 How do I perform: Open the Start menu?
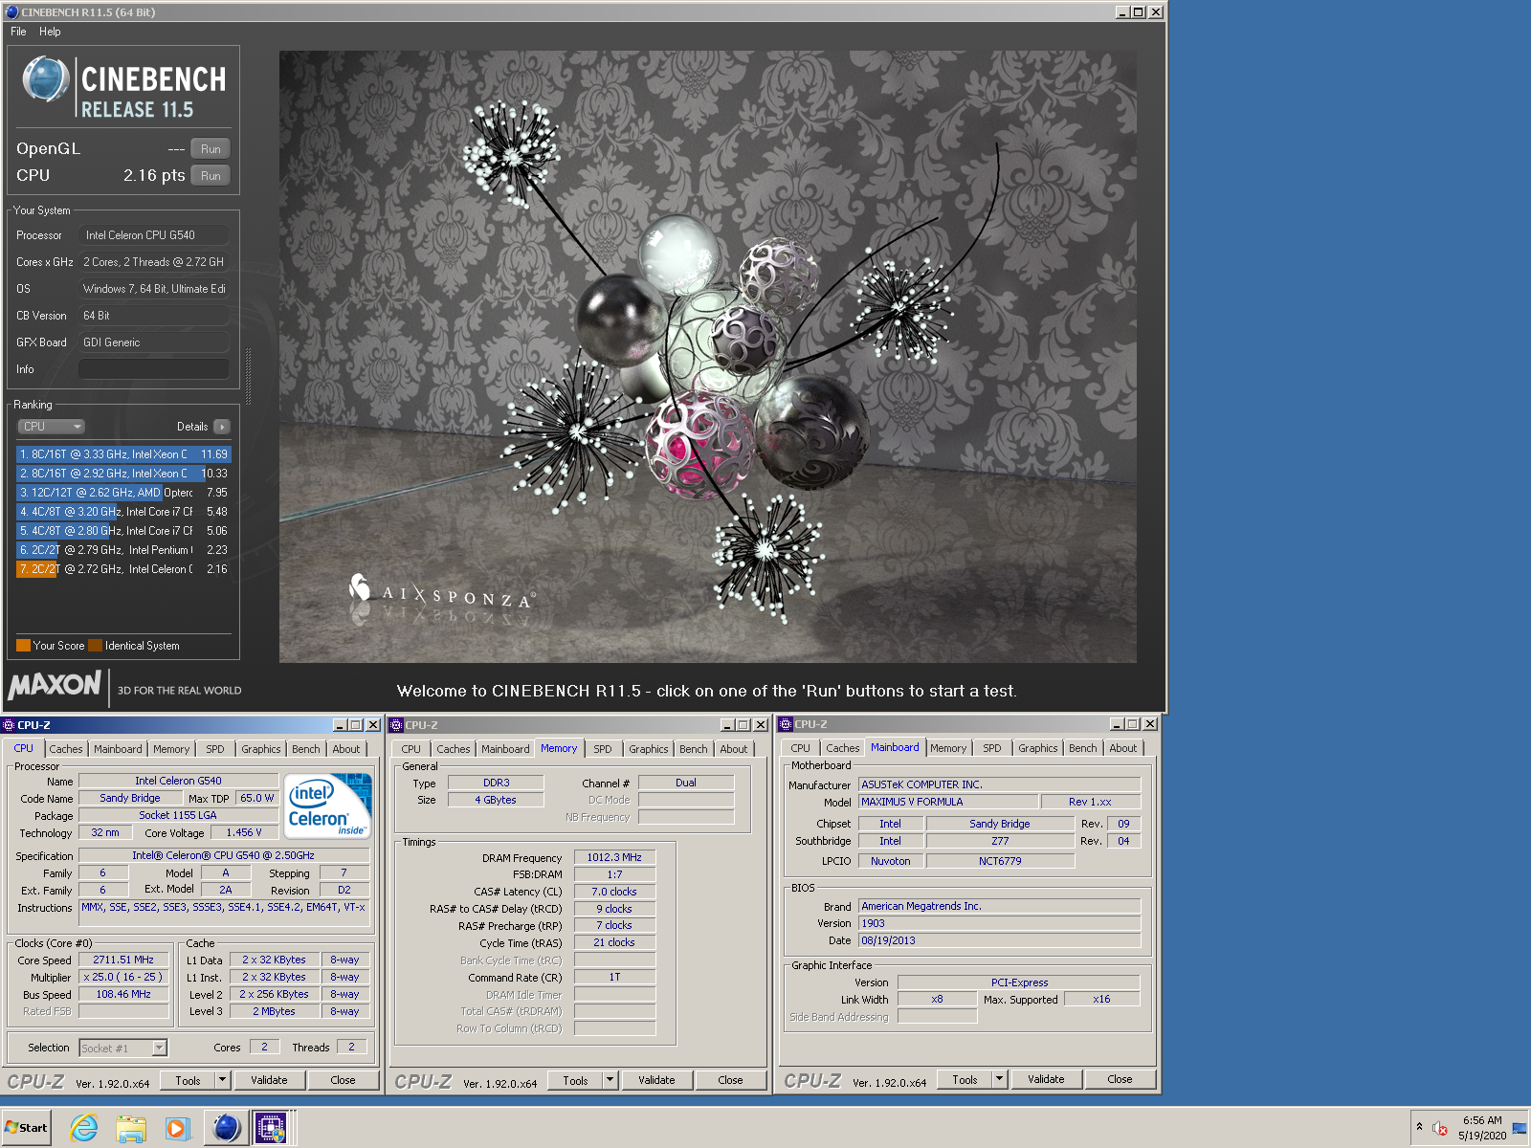click(x=26, y=1128)
